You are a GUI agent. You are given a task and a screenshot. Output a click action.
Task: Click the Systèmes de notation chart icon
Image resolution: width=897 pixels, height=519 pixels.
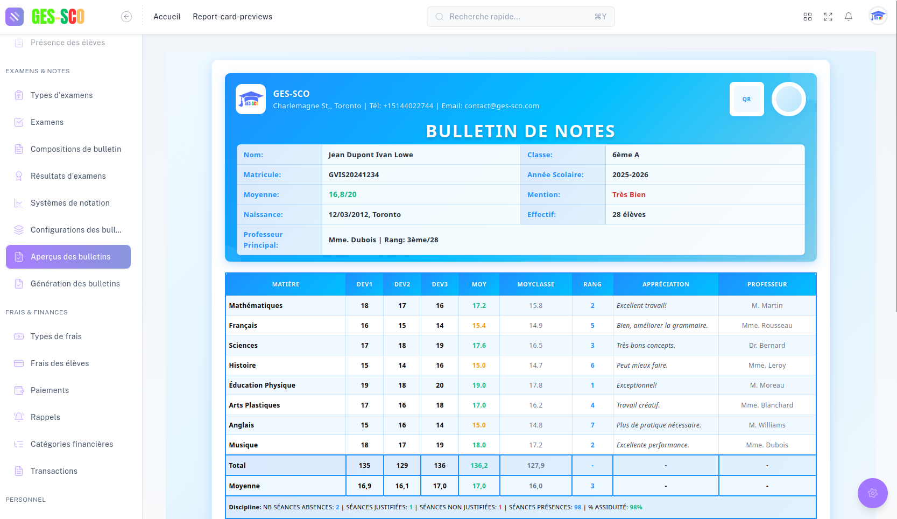pyautogui.click(x=19, y=203)
